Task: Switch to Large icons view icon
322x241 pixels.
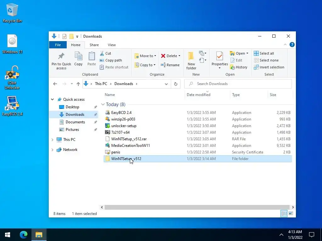Action: [x=291, y=213]
